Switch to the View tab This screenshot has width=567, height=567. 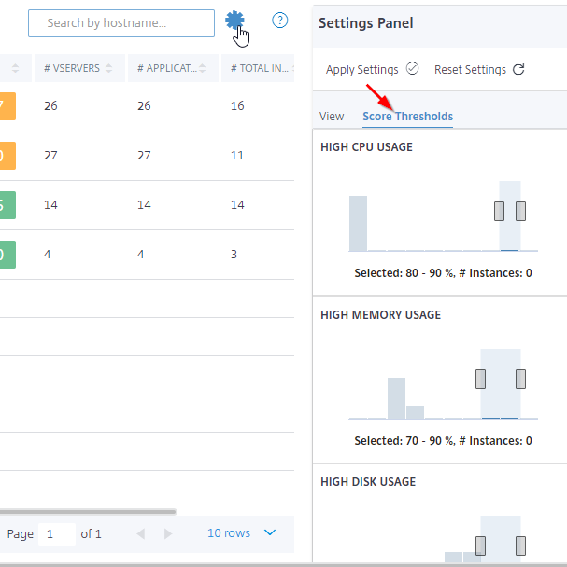[x=332, y=117]
